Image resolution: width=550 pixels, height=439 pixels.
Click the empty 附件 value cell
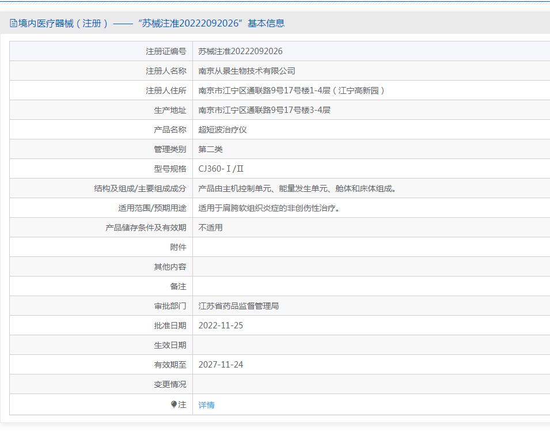[x=369, y=247]
